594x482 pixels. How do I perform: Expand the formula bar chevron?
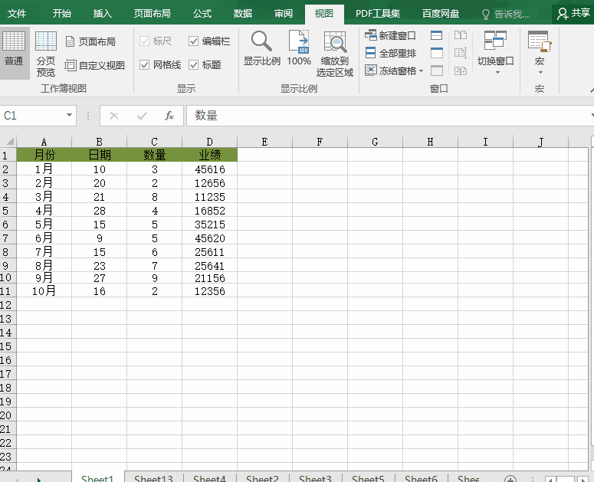(592, 115)
